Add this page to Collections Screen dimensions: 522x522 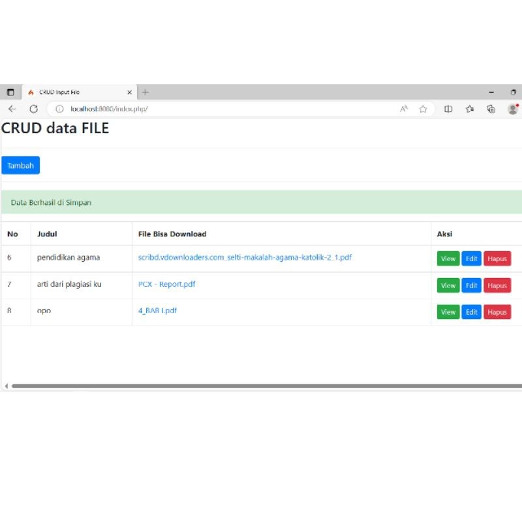491,109
